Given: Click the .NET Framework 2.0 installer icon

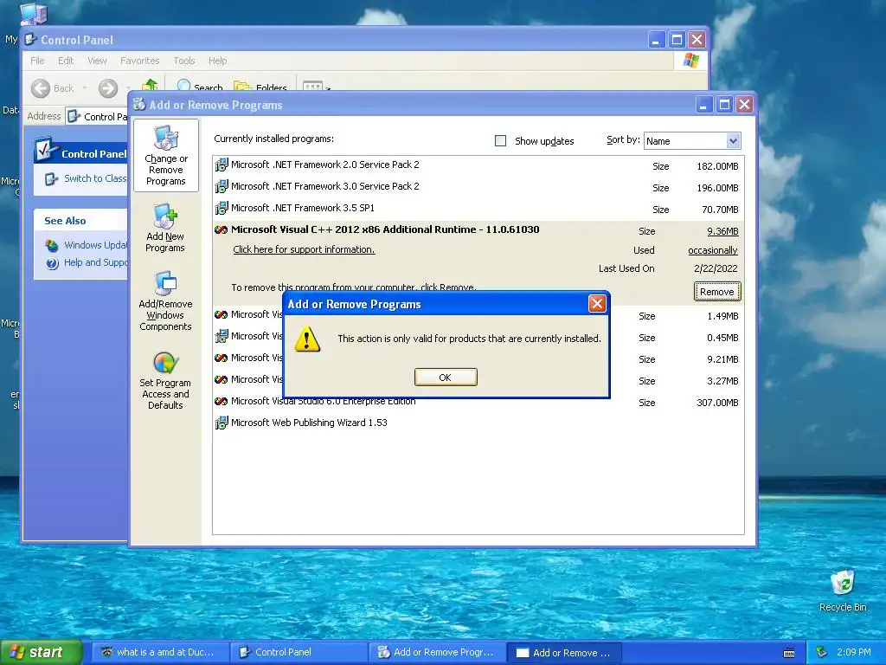Looking at the screenshot, I should pyautogui.click(x=221, y=165).
